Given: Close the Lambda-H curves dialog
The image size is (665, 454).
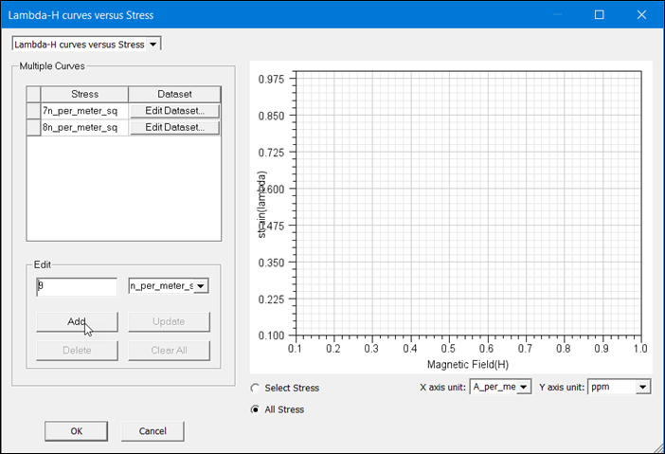Looking at the screenshot, I should tap(642, 15).
